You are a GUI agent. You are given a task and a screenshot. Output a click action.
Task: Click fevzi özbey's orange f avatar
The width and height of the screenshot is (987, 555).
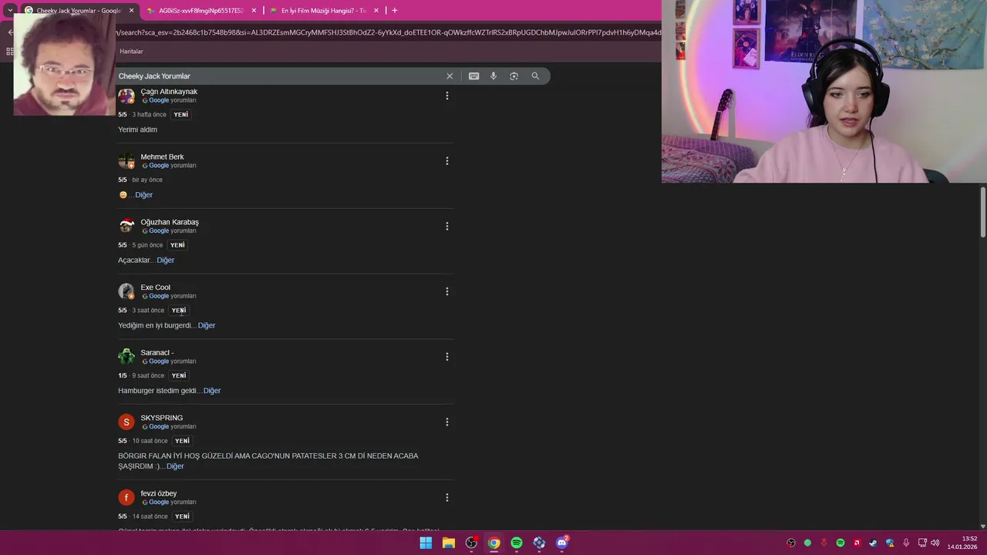[x=126, y=497]
